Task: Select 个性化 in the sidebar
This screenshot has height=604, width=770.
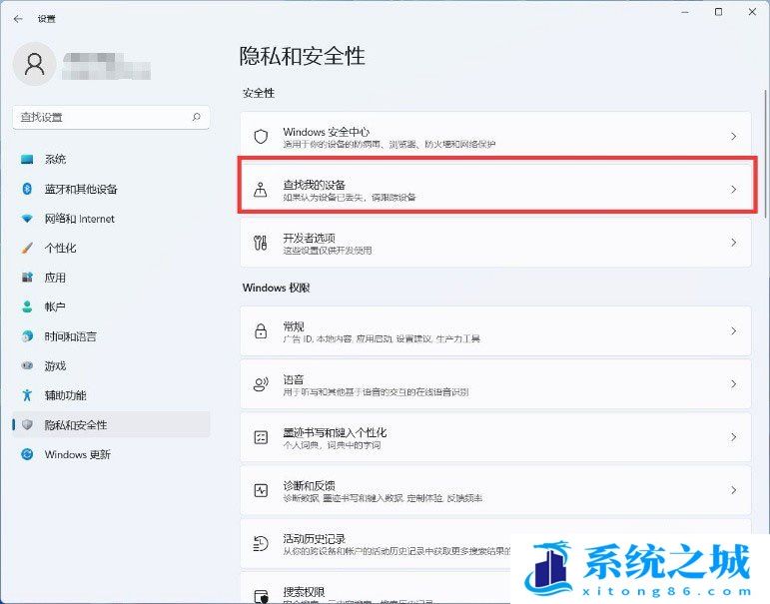Action: click(x=112, y=248)
